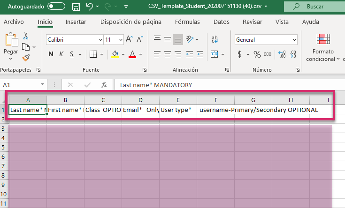Apply yellow fill color bucket
Image resolution: width=345 pixels, height=208 pixels.
115,54
